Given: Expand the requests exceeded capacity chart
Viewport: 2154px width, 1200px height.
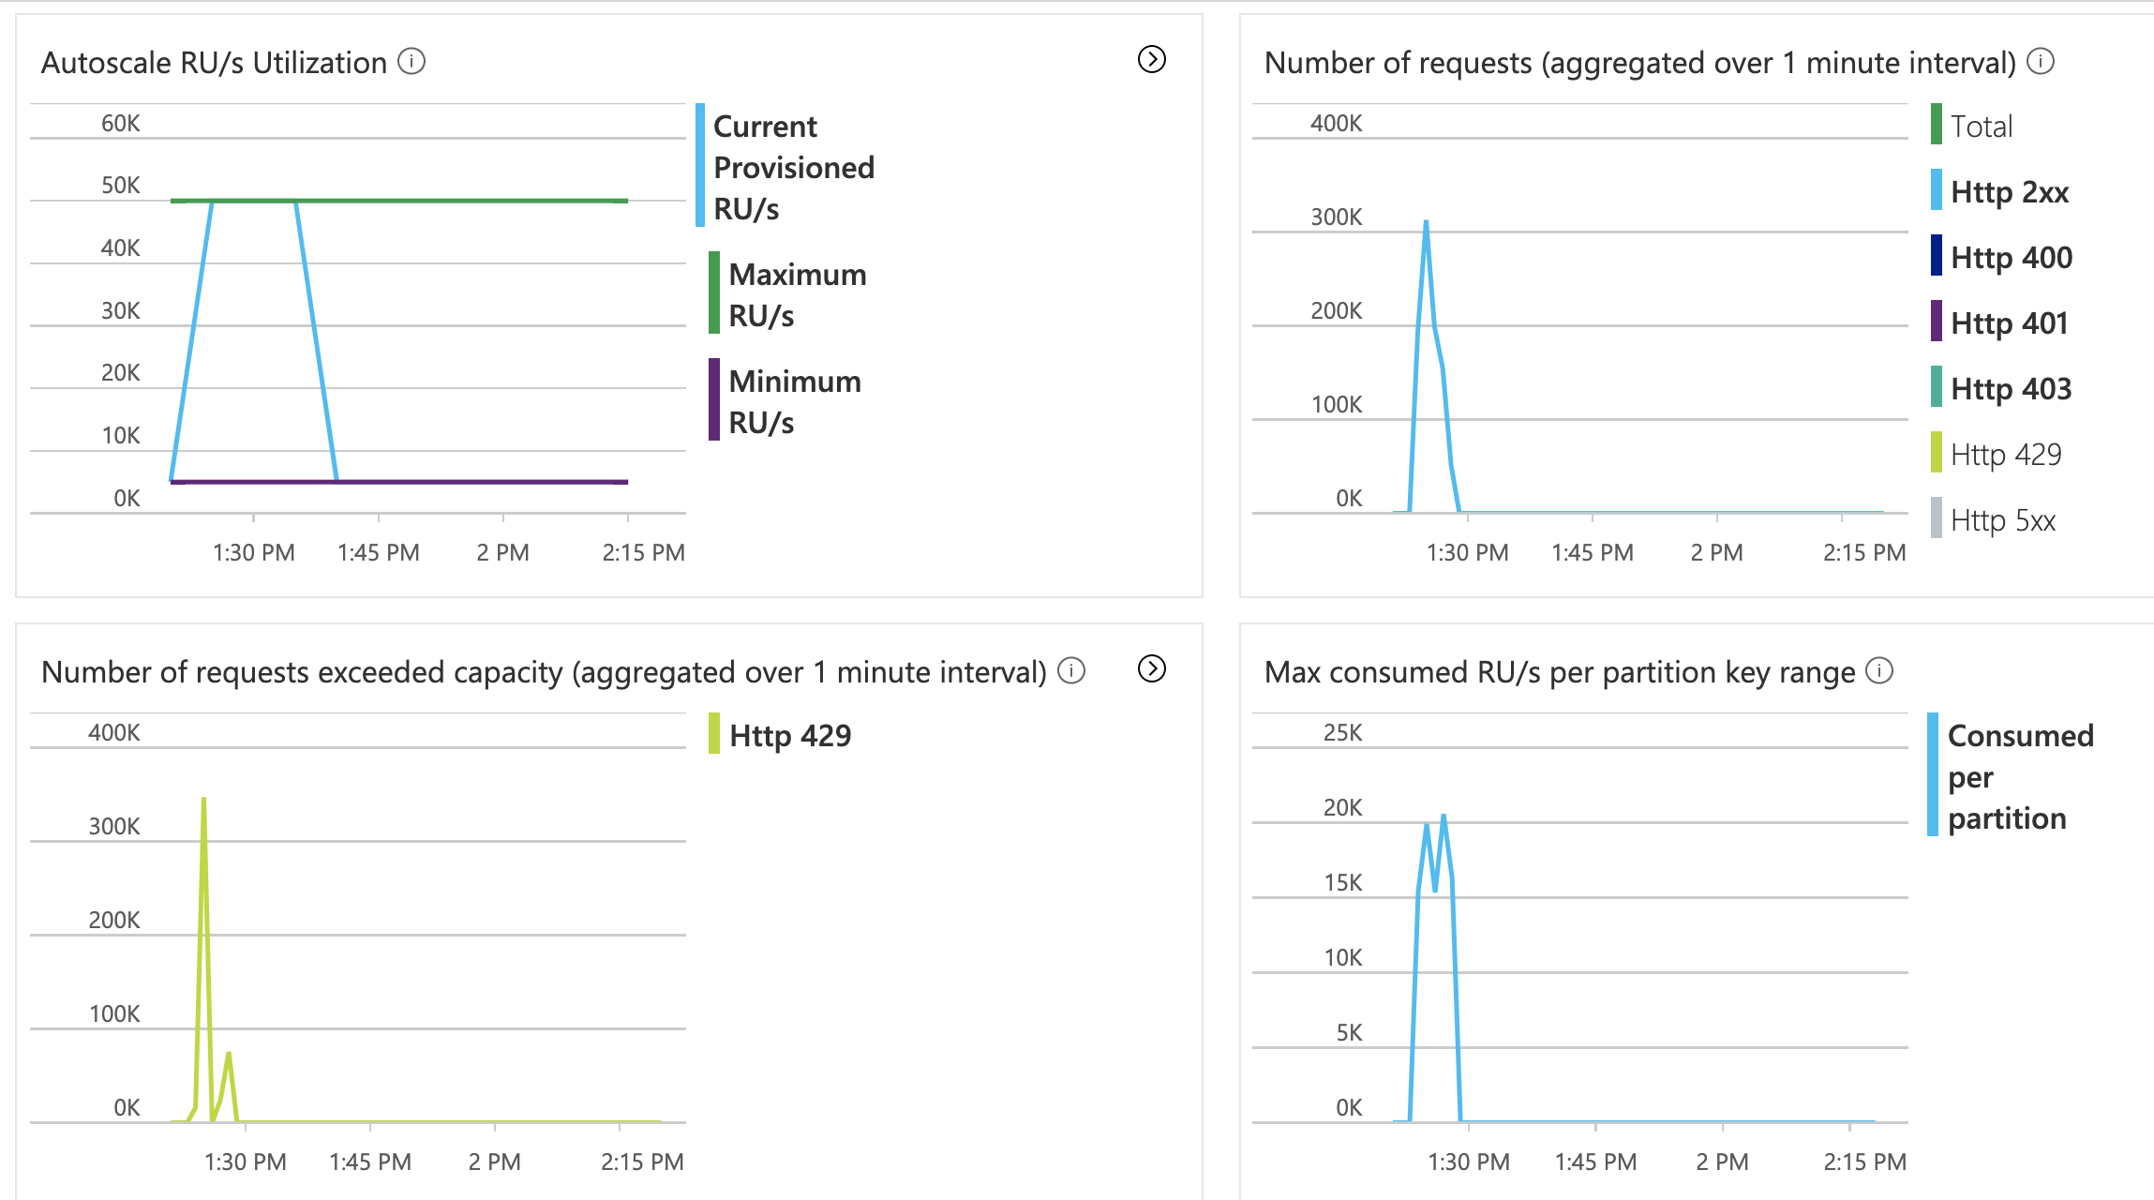Looking at the screenshot, I should (x=1150, y=669).
